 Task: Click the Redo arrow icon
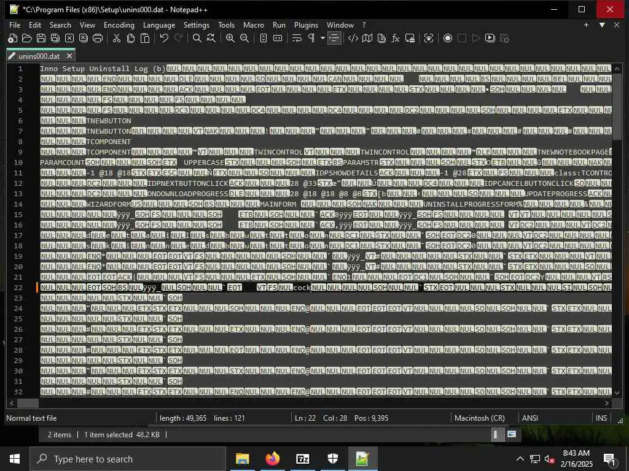(x=178, y=39)
